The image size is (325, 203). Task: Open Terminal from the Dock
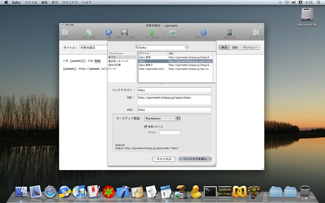[x=210, y=191]
